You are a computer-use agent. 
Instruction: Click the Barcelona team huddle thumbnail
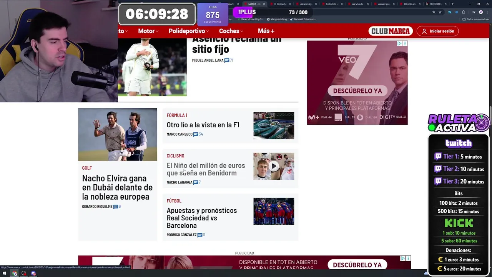(274, 211)
